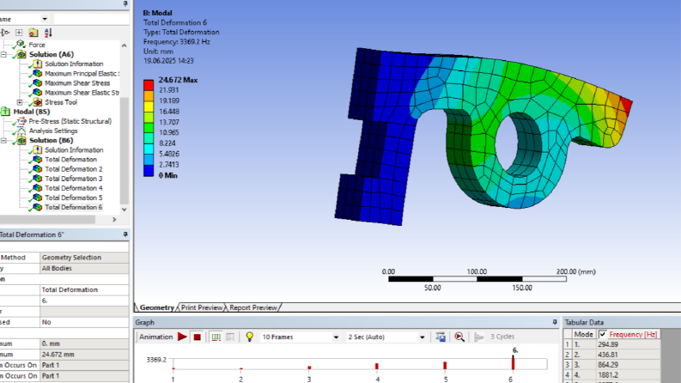
Task: Expand the Stress Tool node
Action: click(20, 102)
